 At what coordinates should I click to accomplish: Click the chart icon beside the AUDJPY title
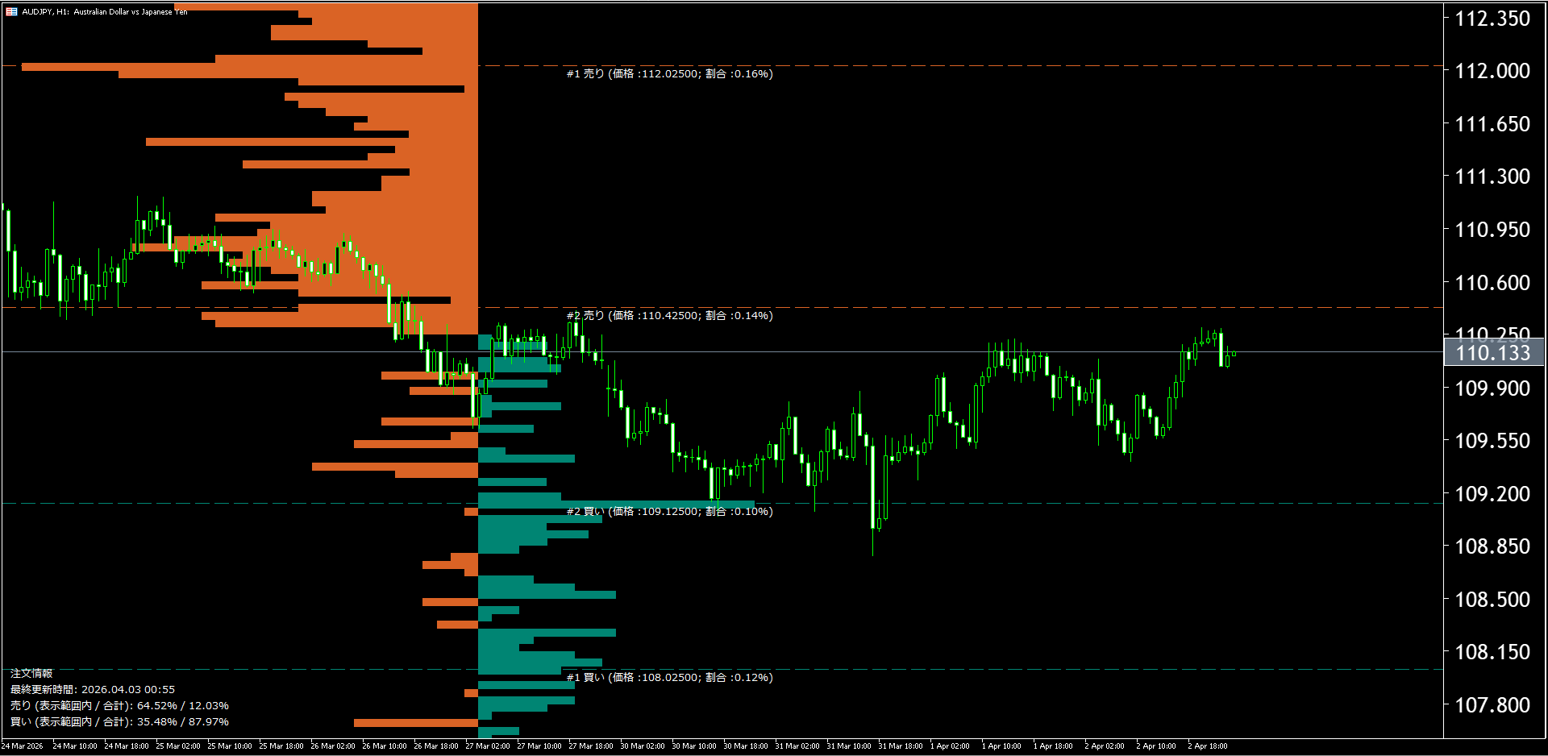pyautogui.click(x=11, y=12)
